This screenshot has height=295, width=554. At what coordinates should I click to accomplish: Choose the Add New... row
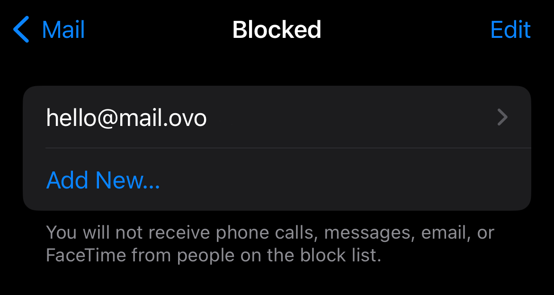277,179
